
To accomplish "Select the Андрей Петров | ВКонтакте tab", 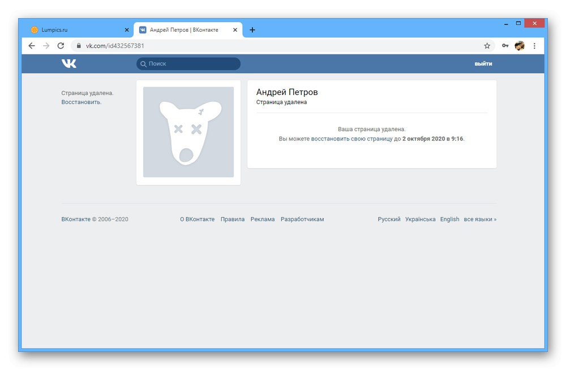I will click(188, 30).
